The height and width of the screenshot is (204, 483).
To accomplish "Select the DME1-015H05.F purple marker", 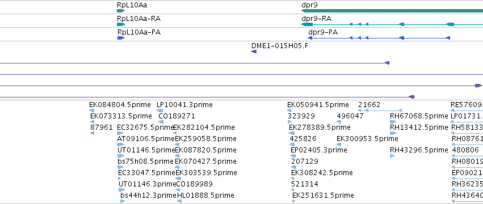I will pyautogui.click(x=254, y=52).
